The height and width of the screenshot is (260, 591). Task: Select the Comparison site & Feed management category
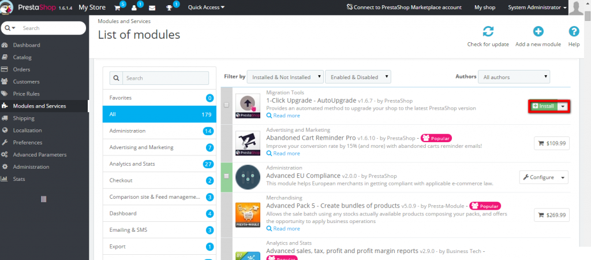click(x=159, y=197)
